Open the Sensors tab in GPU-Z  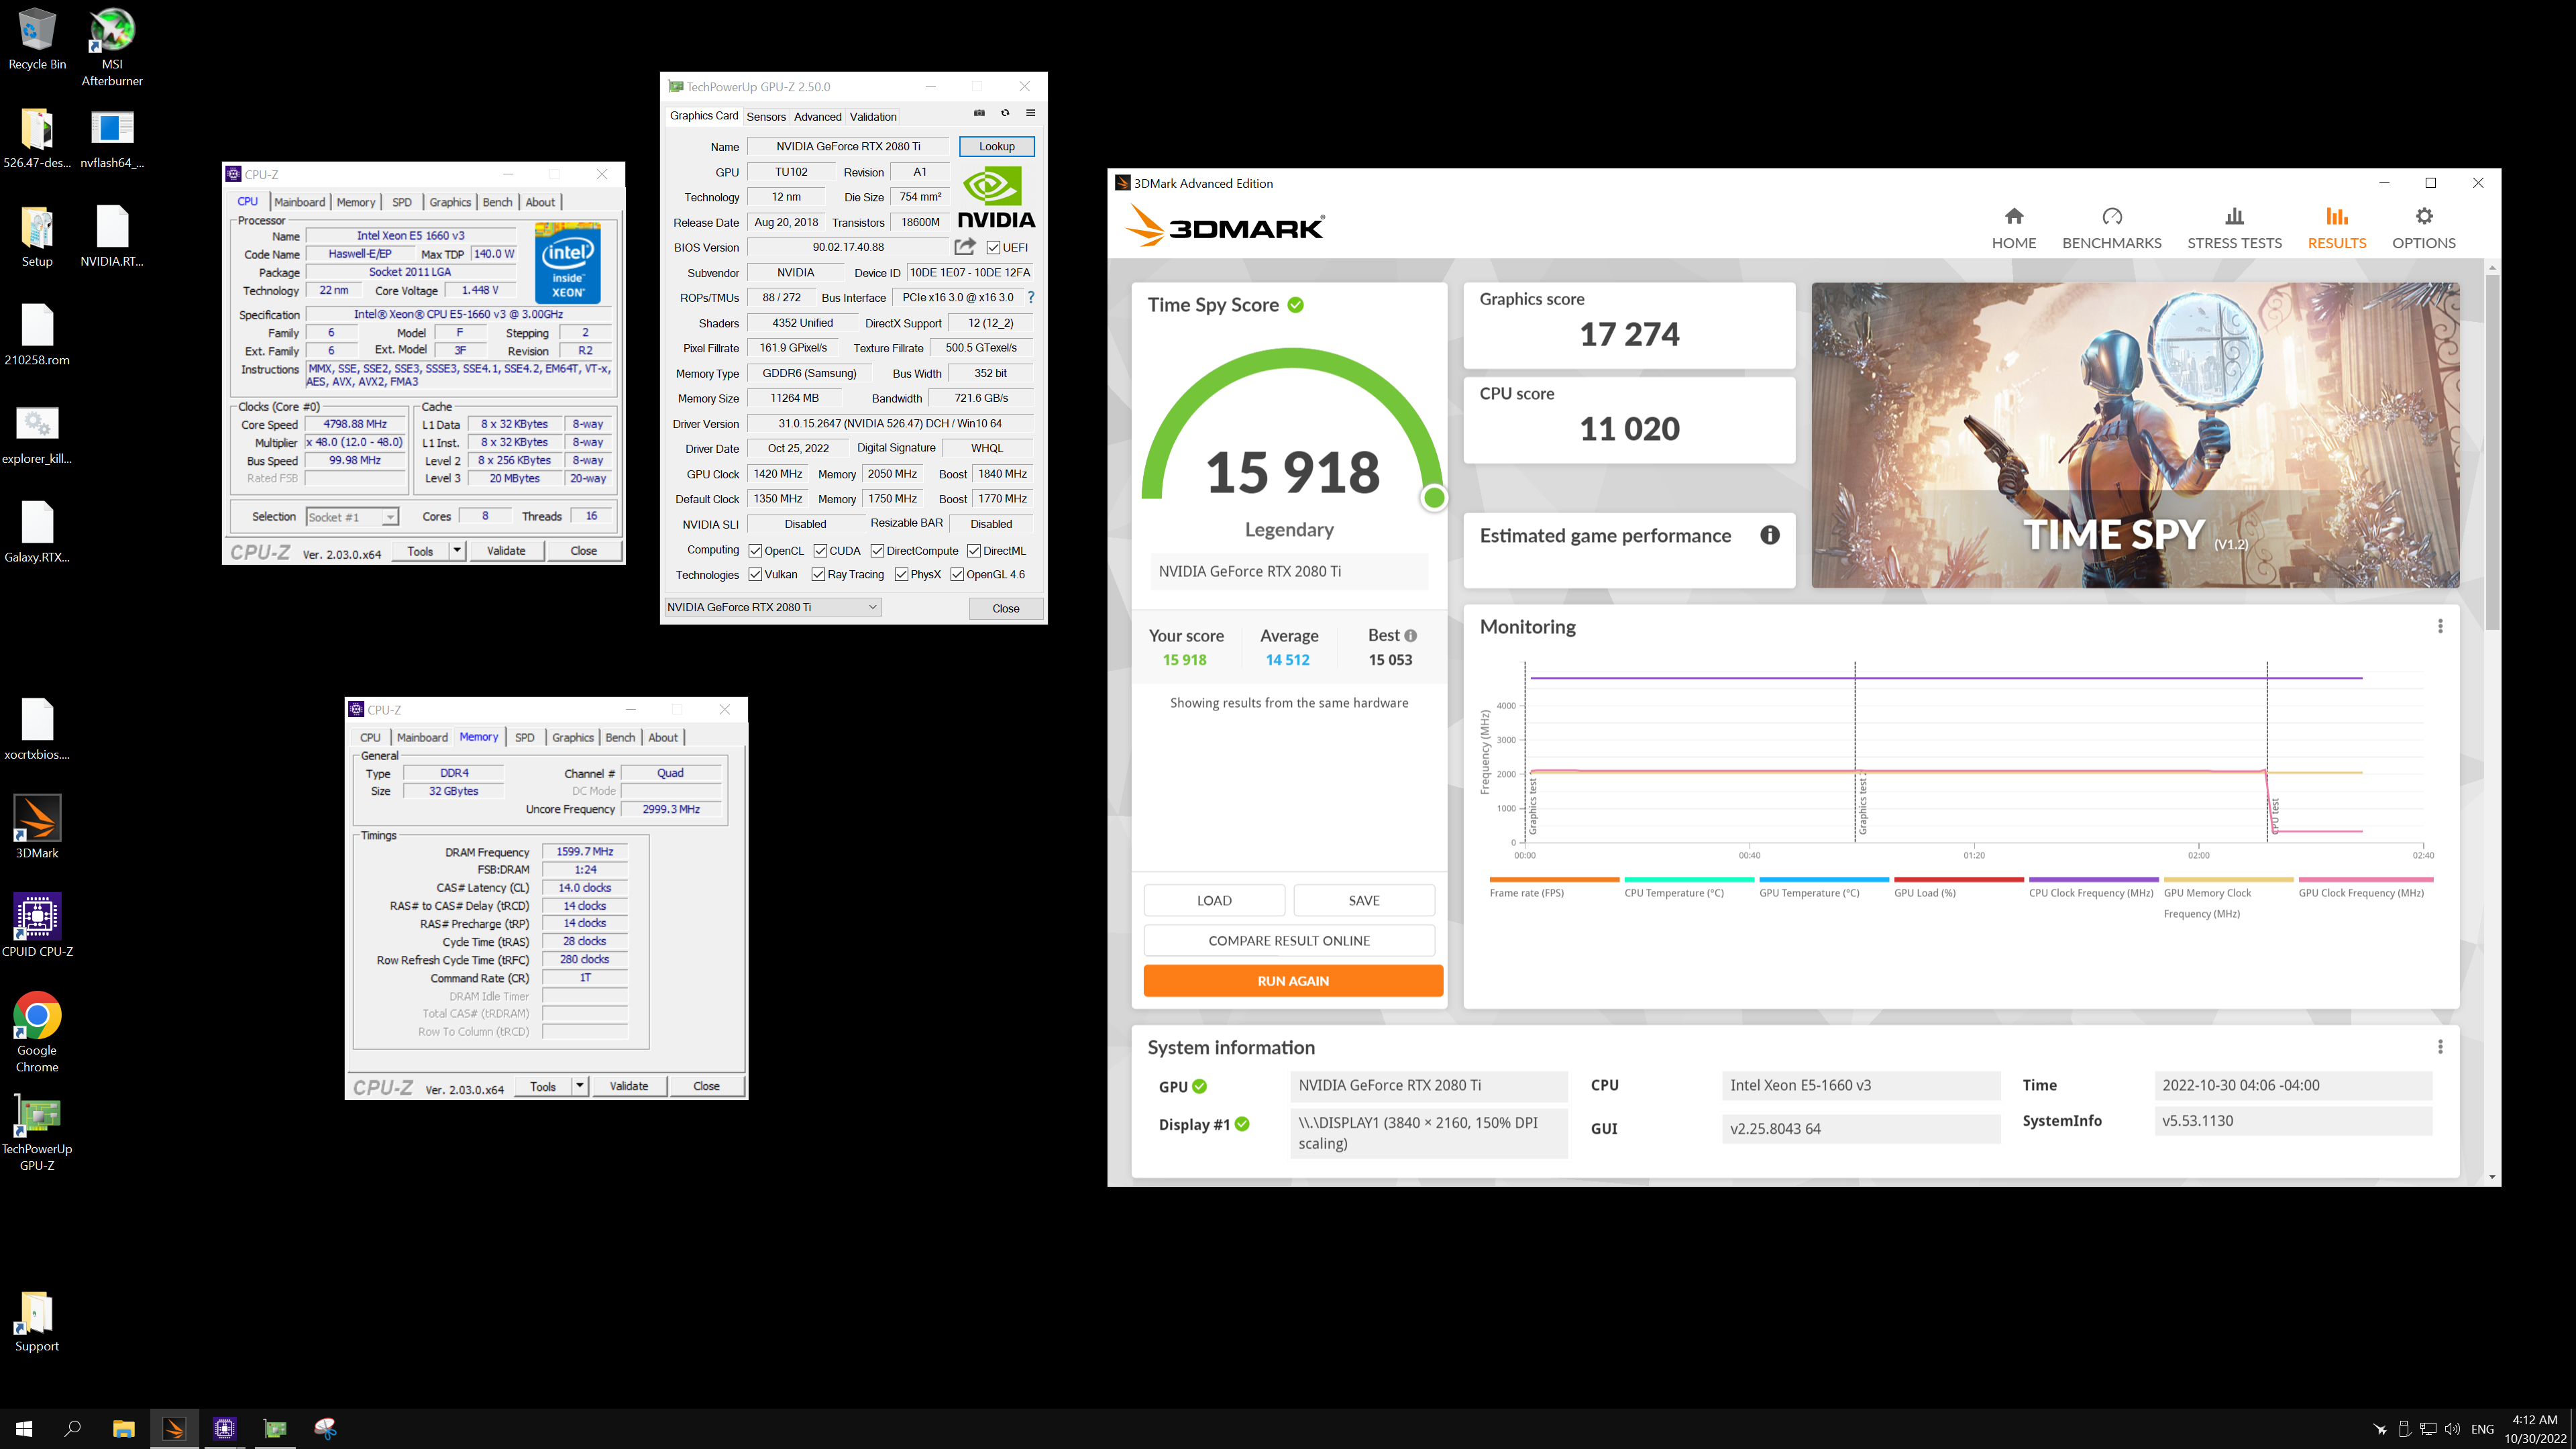766,116
